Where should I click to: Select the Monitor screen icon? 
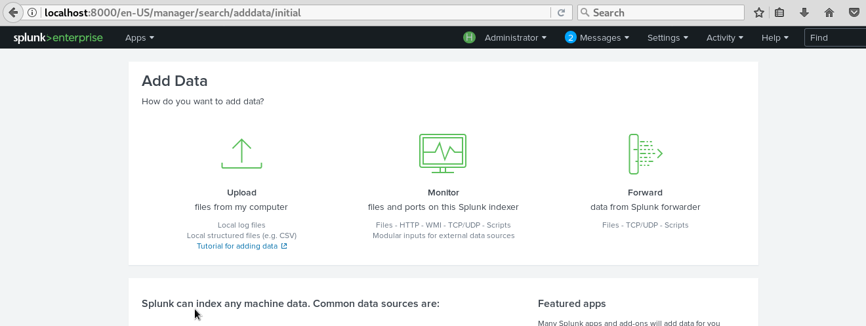(x=443, y=153)
